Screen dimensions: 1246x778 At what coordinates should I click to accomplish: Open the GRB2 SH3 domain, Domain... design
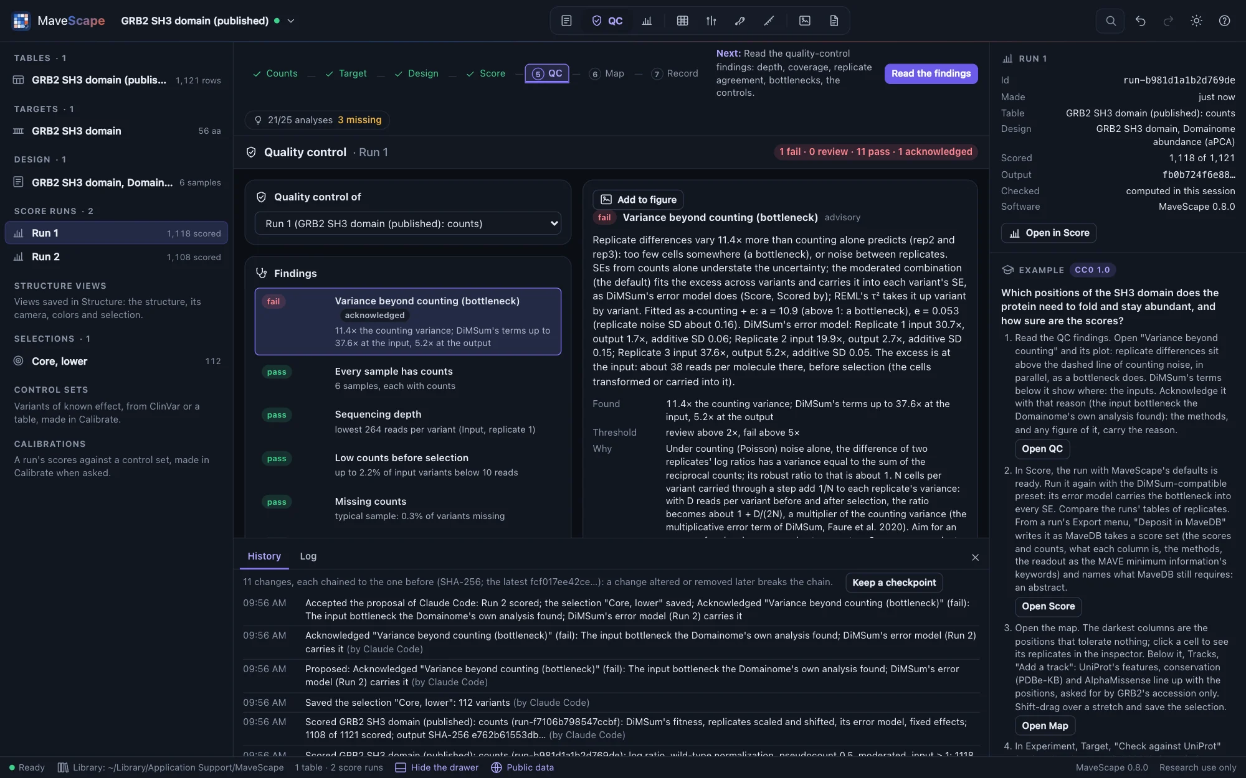click(x=117, y=182)
